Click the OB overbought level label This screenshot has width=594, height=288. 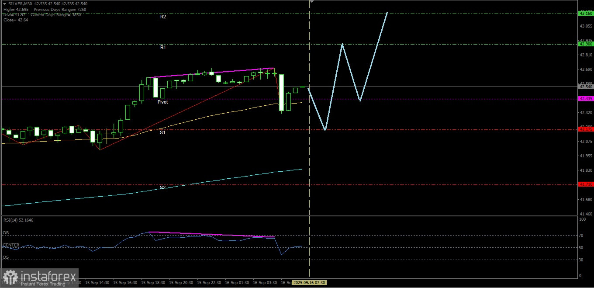click(6, 233)
